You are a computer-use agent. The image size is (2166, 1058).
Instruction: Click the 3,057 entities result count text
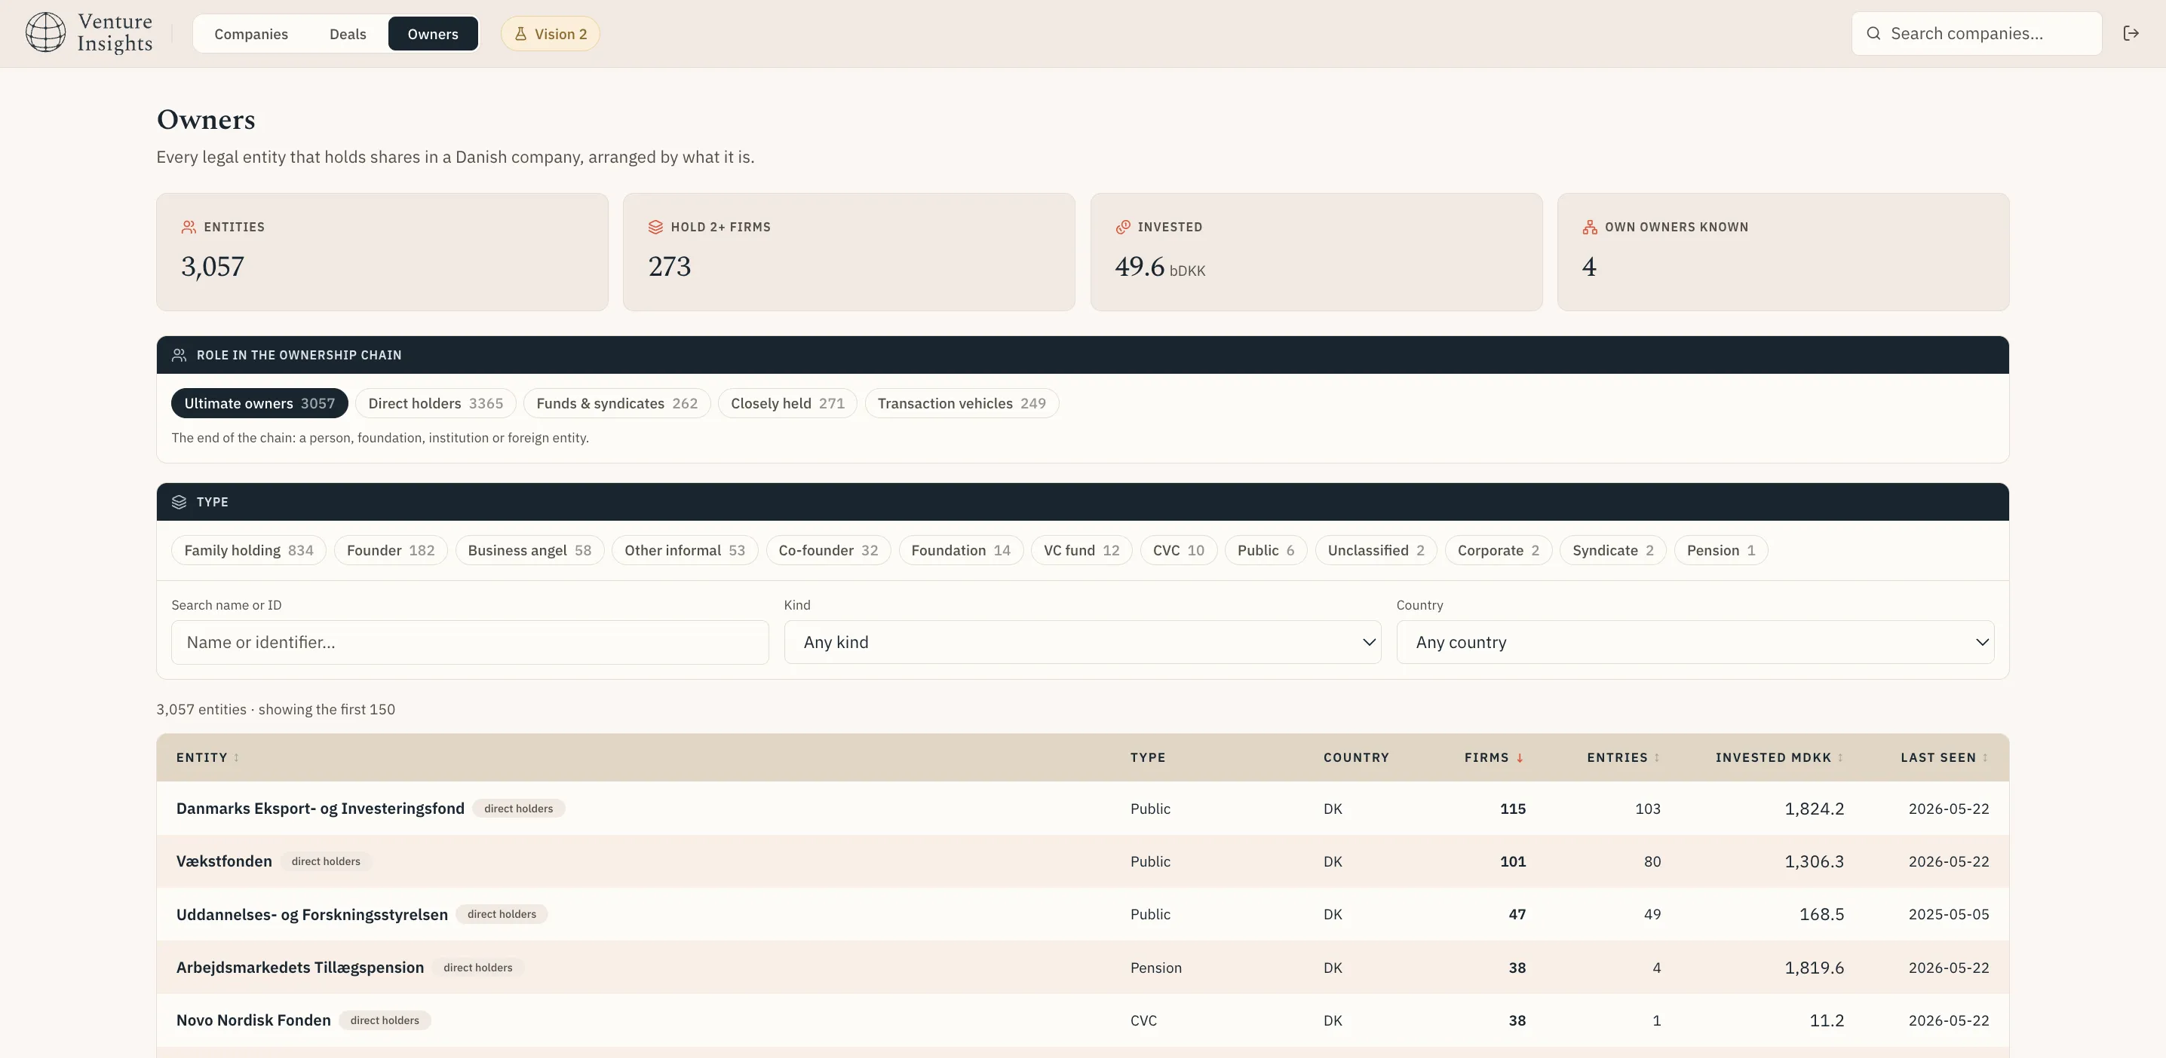point(276,709)
